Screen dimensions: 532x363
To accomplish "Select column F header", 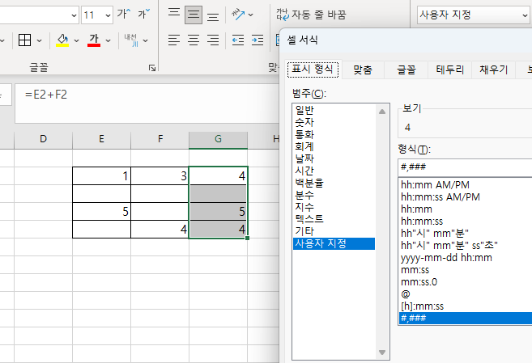I will [x=160, y=139].
